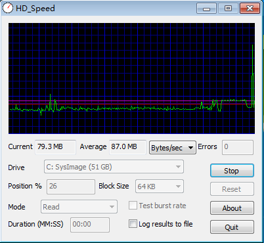Expand the Block Size 64 KB dropdown

tap(160, 187)
